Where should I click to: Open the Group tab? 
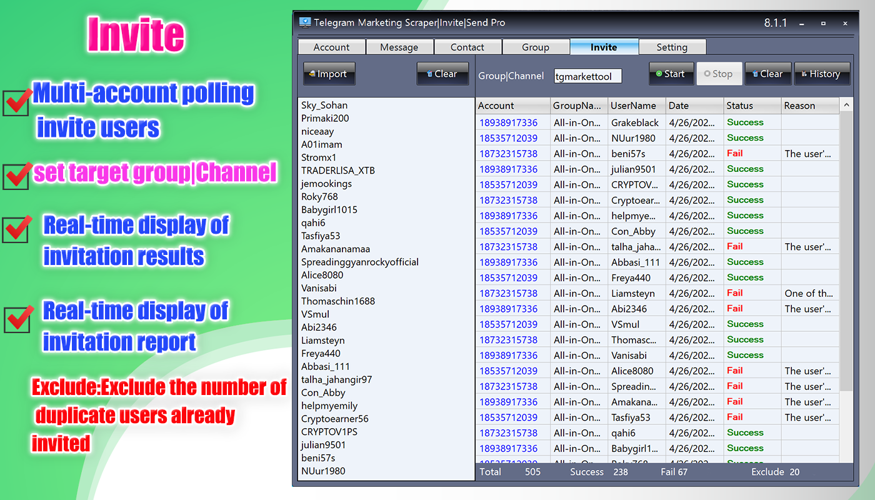click(536, 46)
